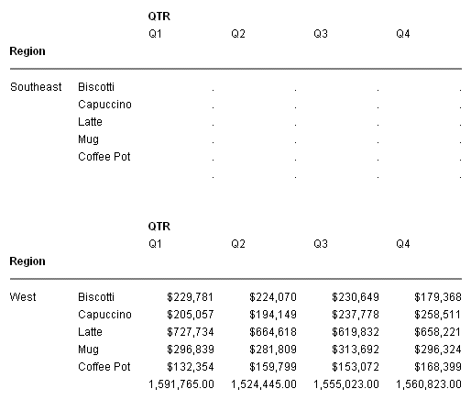Screen dimensions: 471x400
Task: Click the West Biscotti Q1 value $229,781
Action: (191, 297)
